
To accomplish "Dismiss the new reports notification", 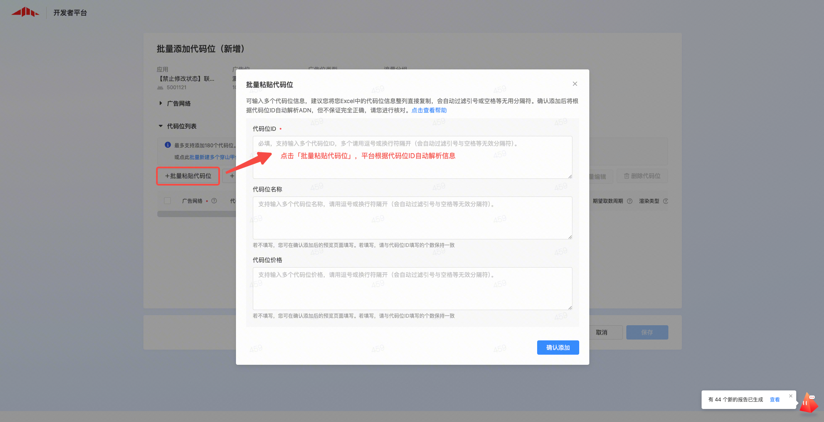I will coord(790,396).
